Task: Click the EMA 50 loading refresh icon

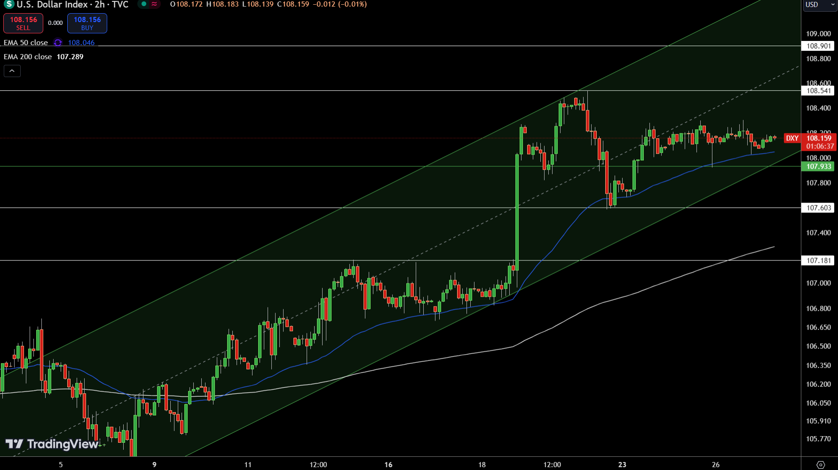Action: tap(58, 43)
